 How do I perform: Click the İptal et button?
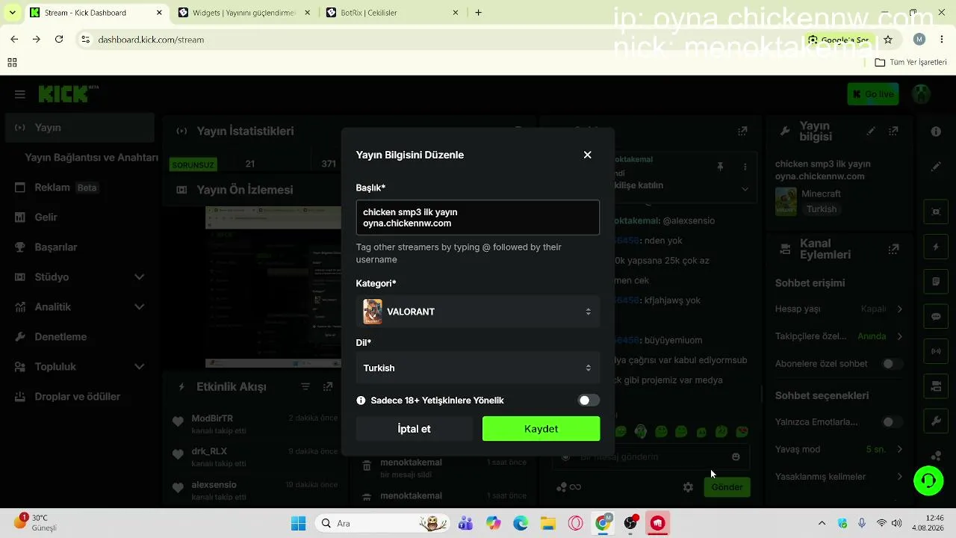point(415,429)
